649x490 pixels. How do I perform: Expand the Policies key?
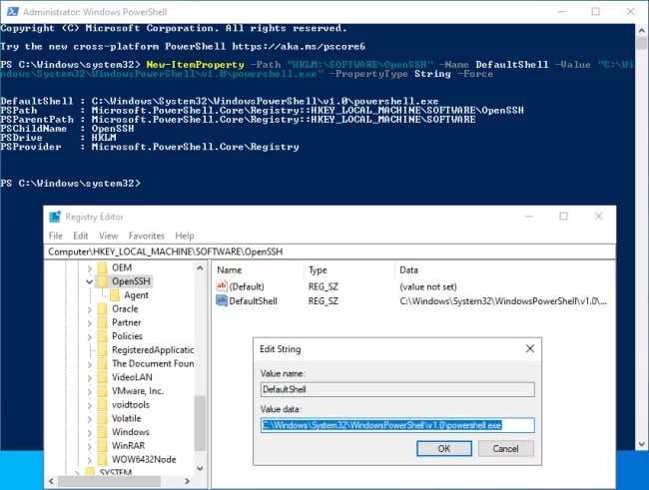(x=90, y=336)
